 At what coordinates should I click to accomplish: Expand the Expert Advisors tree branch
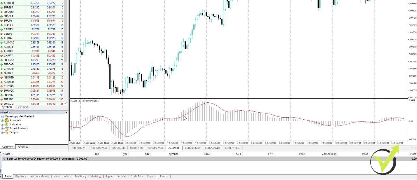[2, 128]
